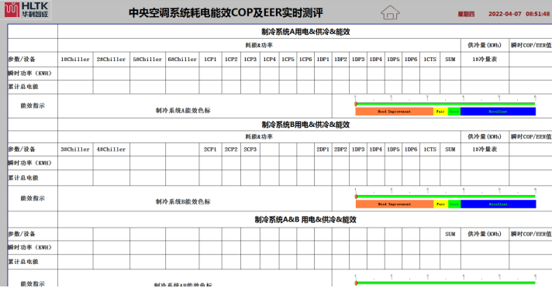
Task: Click system B green efficiency gauge bar
Action: [445, 197]
